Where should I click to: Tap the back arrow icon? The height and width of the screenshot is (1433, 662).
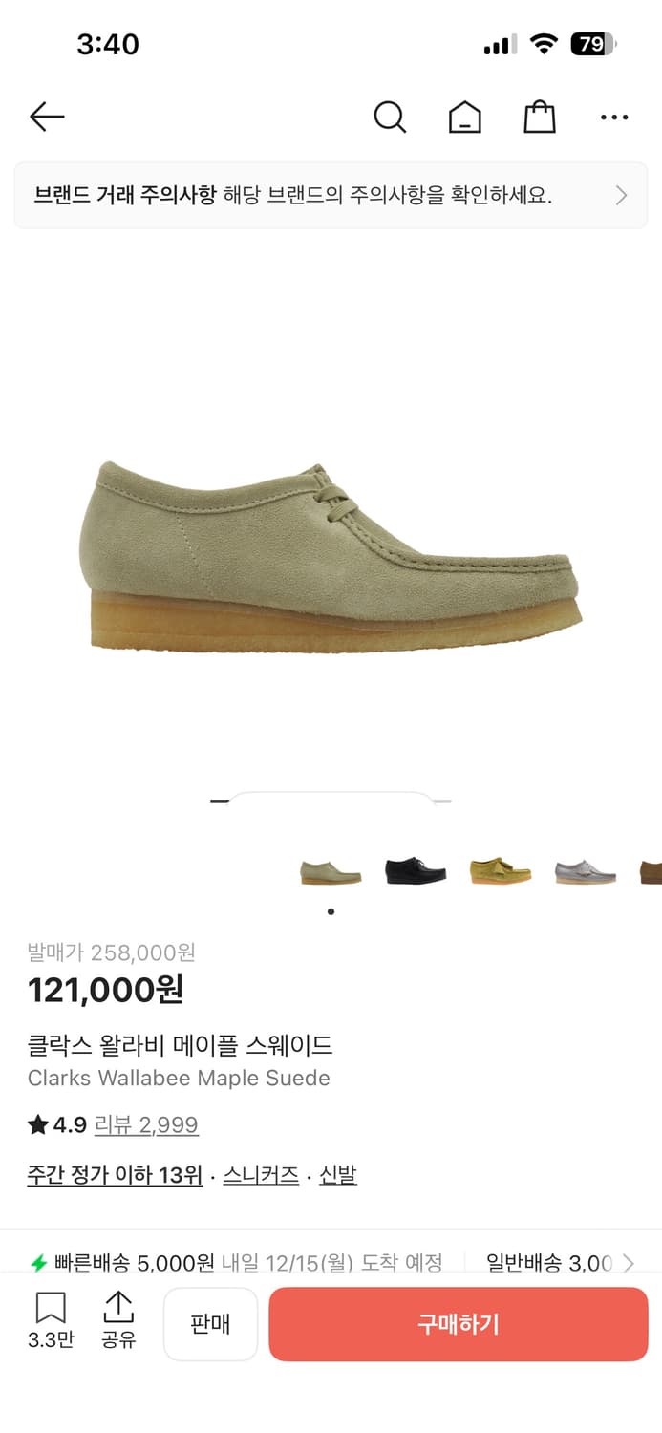coord(47,118)
